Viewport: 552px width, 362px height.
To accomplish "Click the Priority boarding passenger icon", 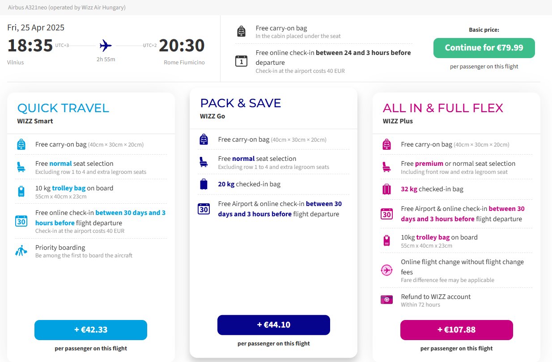I will point(21,251).
